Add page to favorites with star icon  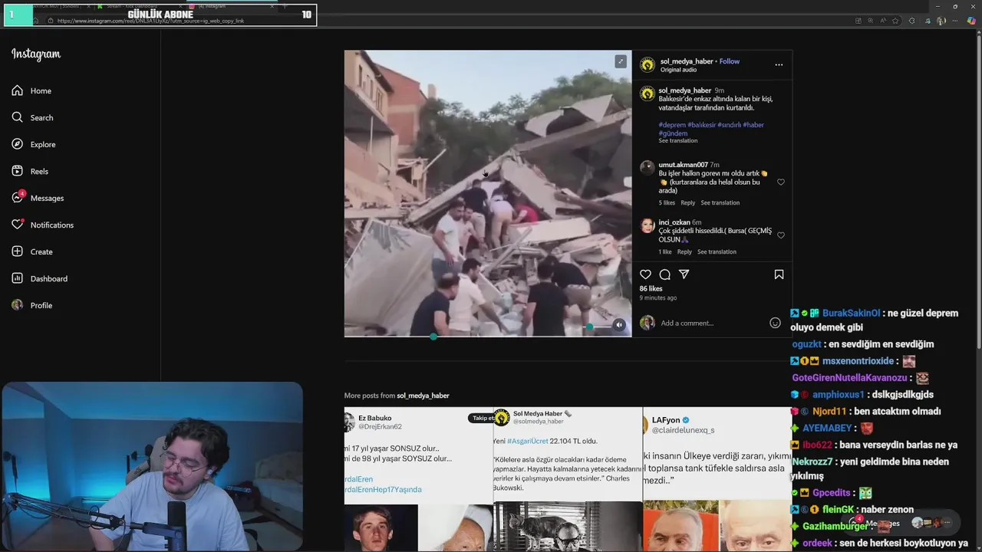click(x=895, y=21)
